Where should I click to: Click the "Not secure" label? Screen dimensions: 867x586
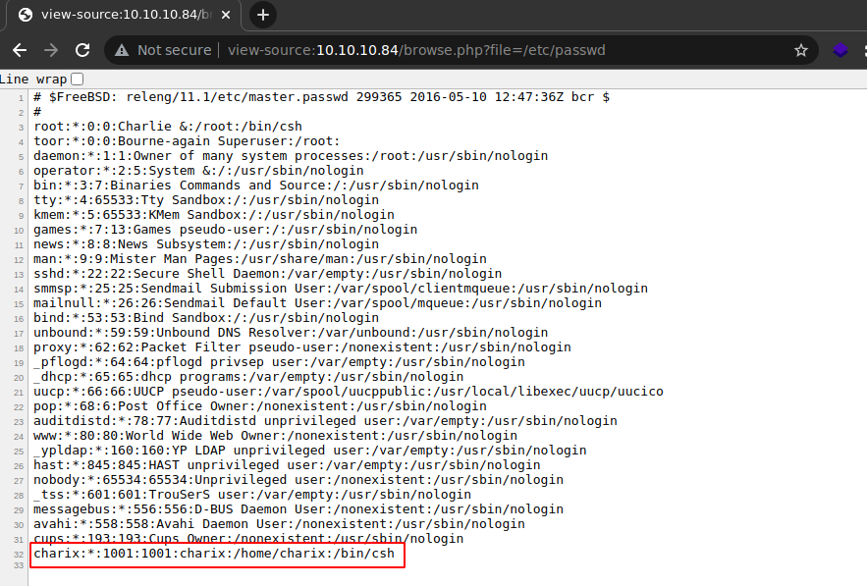click(x=174, y=50)
